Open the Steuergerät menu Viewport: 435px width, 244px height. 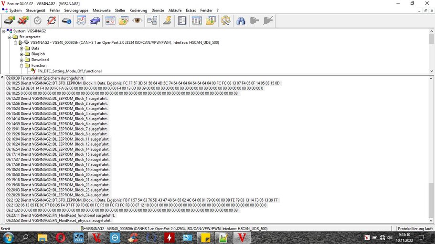tap(35, 10)
